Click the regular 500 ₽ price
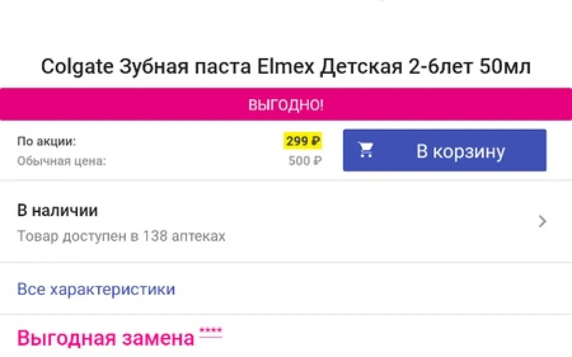 [304, 162]
